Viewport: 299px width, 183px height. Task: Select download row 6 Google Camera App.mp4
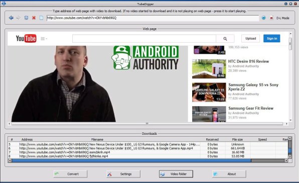pos(148,148)
